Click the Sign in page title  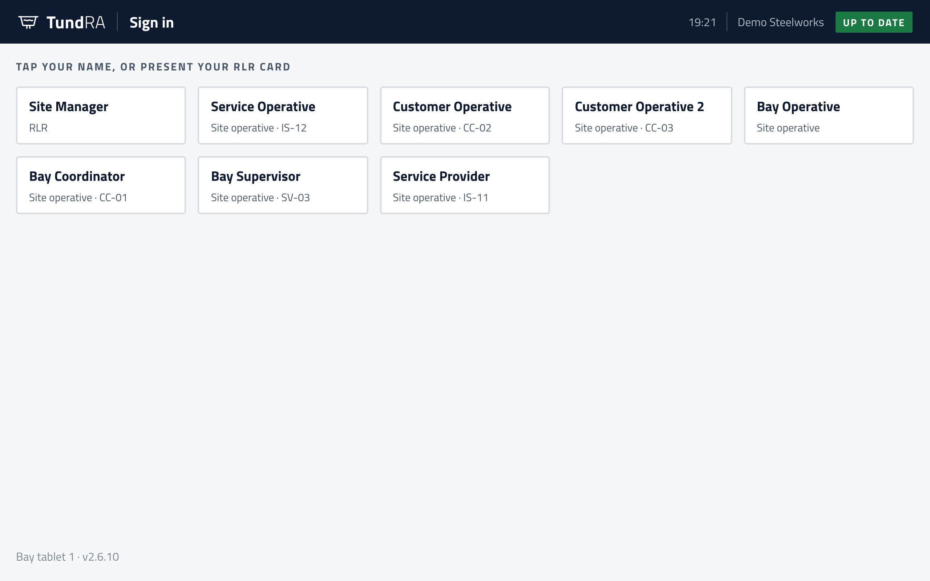click(152, 23)
